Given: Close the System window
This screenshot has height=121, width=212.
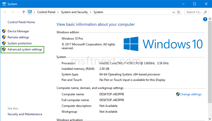Looking at the screenshot, I should coord(206,4).
